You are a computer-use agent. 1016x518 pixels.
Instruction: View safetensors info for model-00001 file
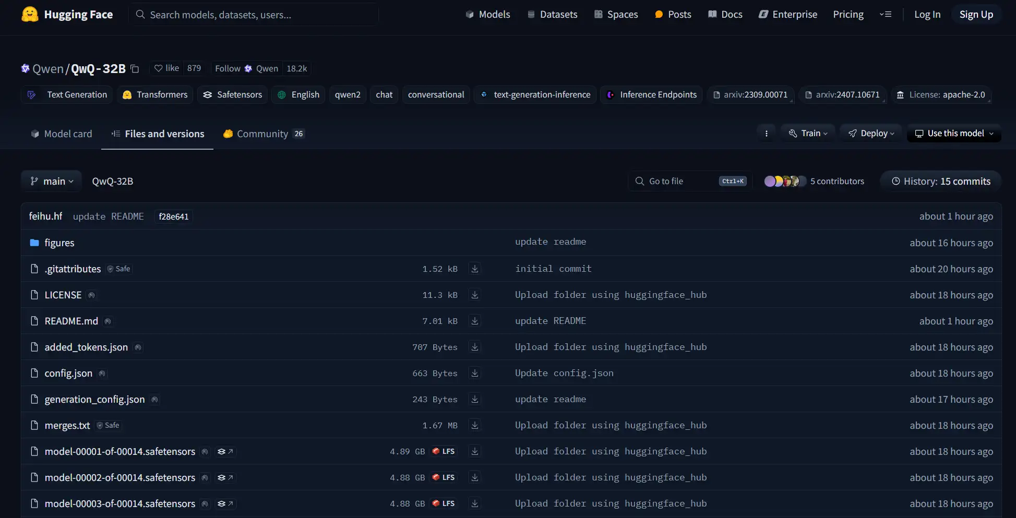225,451
